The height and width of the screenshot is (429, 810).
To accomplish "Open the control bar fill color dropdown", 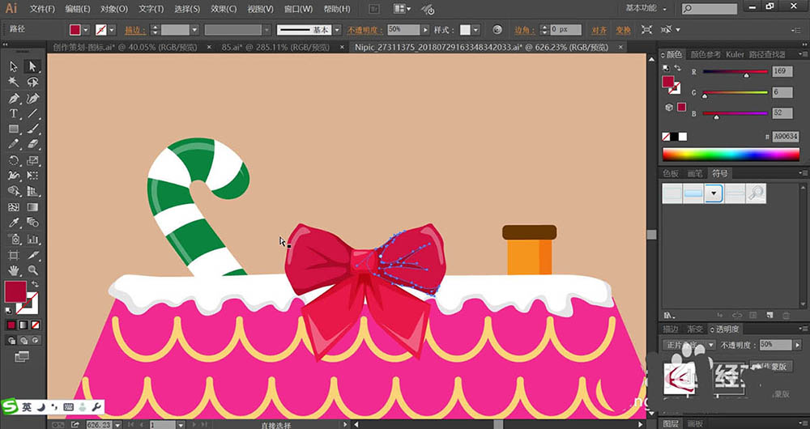I will point(86,30).
